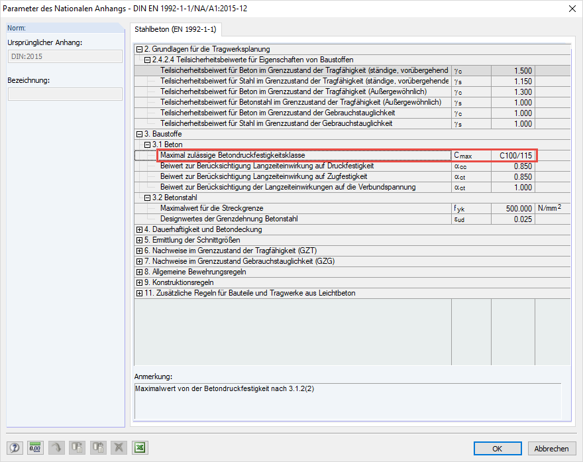The image size is (583, 462).
Task: Select Zugfestigkeit αct value 0.850
Action: [513, 177]
